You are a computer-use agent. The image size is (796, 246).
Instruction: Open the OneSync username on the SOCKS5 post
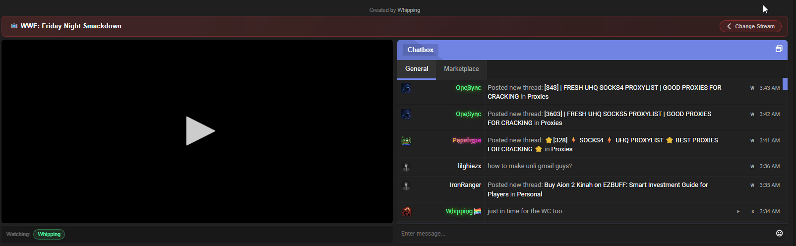click(468, 114)
